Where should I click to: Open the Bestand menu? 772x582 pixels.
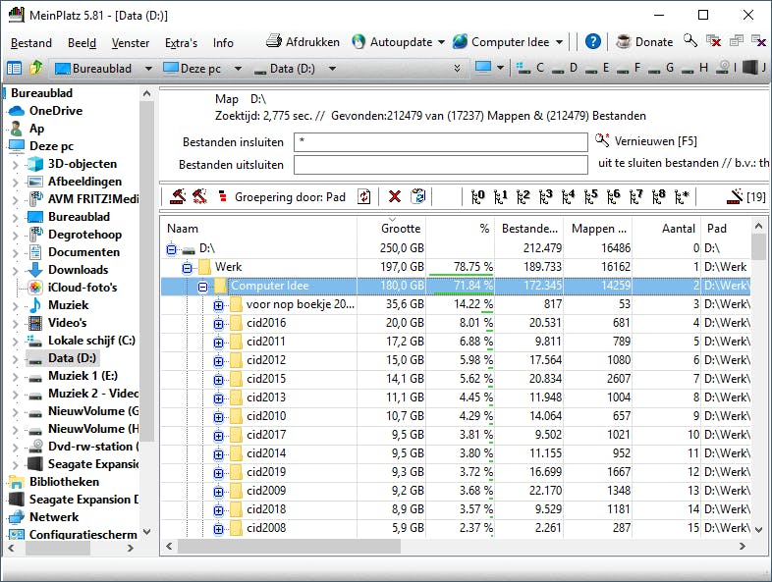click(x=31, y=43)
